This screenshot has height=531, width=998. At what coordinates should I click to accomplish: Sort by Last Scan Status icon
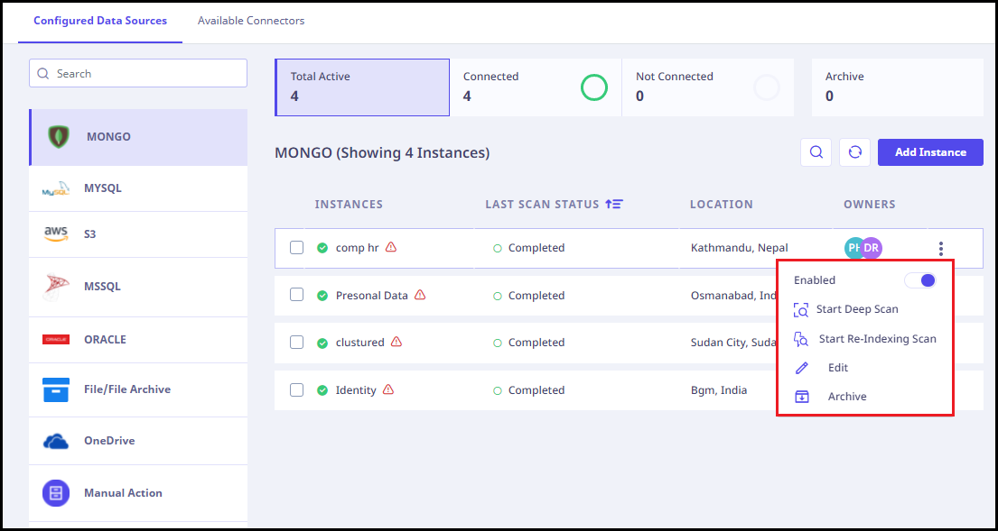coord(613,204)
